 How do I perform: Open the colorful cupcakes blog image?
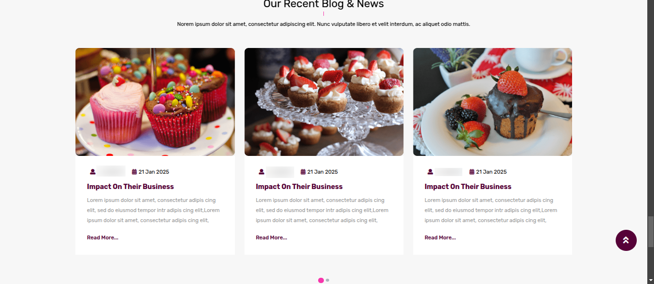tap(155, 102)
